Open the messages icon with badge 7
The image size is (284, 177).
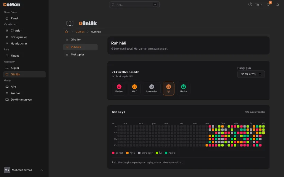click(268, 5)
